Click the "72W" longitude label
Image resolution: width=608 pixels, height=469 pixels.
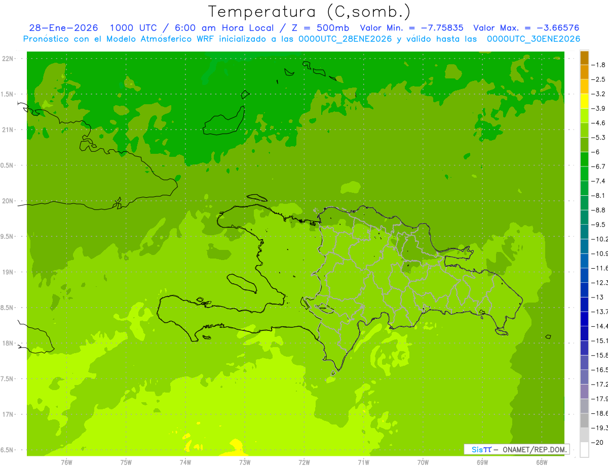click(304, 463)
